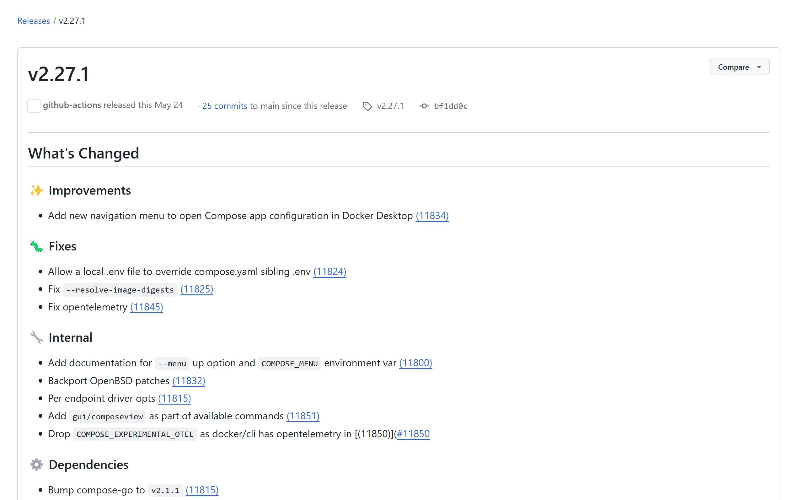Click the 11832 OpenBSD patches link
Viewport: 803px width, 500px height.
190,380
